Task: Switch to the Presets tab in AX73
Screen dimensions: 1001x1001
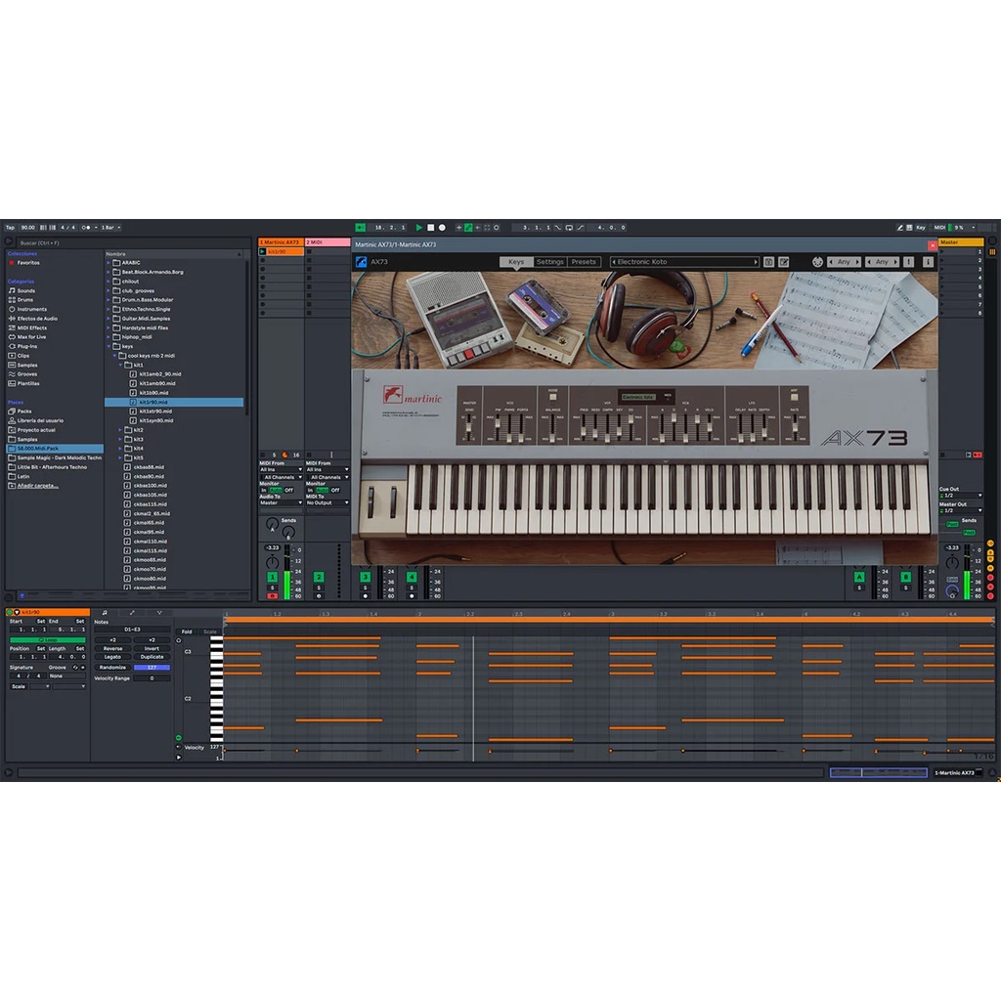Action: [584, 262]
